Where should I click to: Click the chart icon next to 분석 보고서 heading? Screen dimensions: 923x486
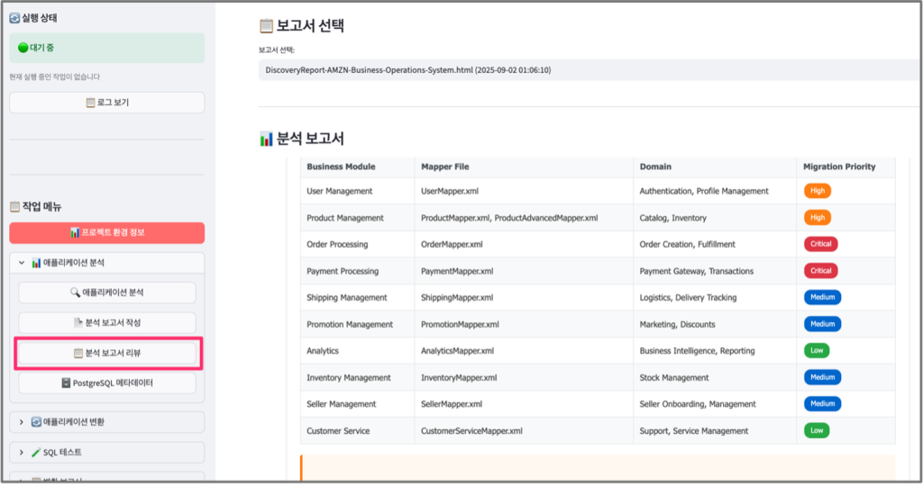pyautogui.click(x=266, y=139)
